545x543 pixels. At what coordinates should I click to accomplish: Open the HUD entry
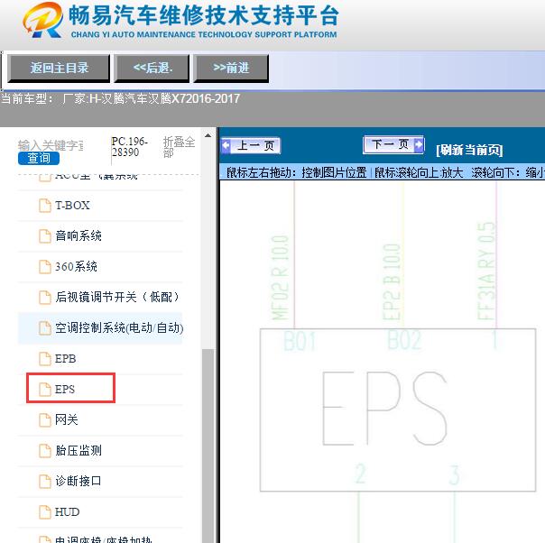[67, 511]
